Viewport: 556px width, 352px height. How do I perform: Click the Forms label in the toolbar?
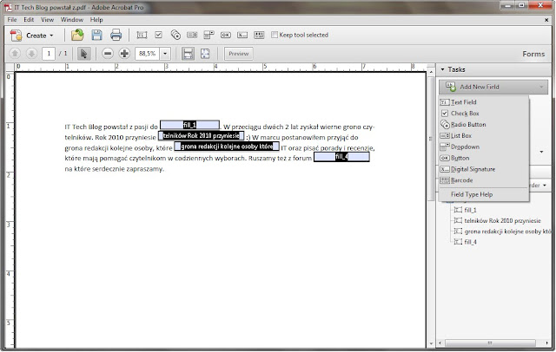(x=533, y=54)
